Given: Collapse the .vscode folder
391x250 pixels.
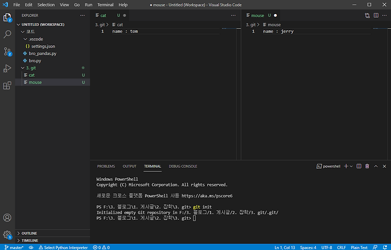Looking at the screenshot, I should pos(25,39).
